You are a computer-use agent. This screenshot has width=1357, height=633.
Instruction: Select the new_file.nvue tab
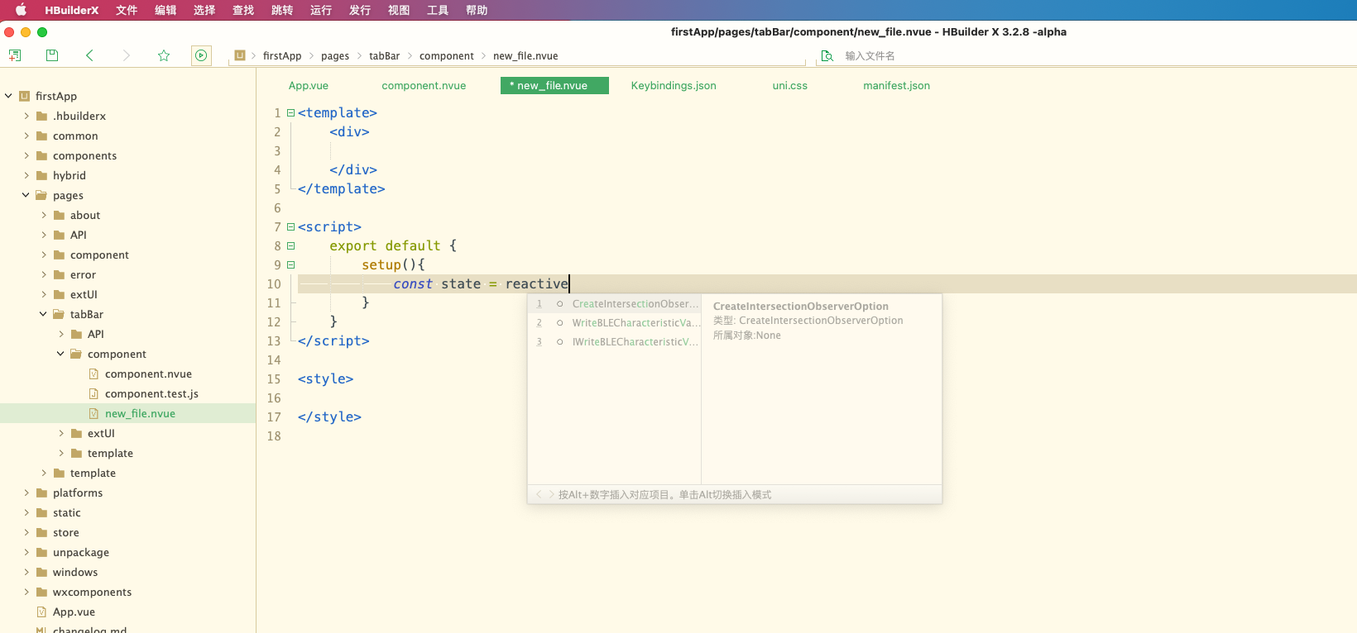tap(554, 85)
